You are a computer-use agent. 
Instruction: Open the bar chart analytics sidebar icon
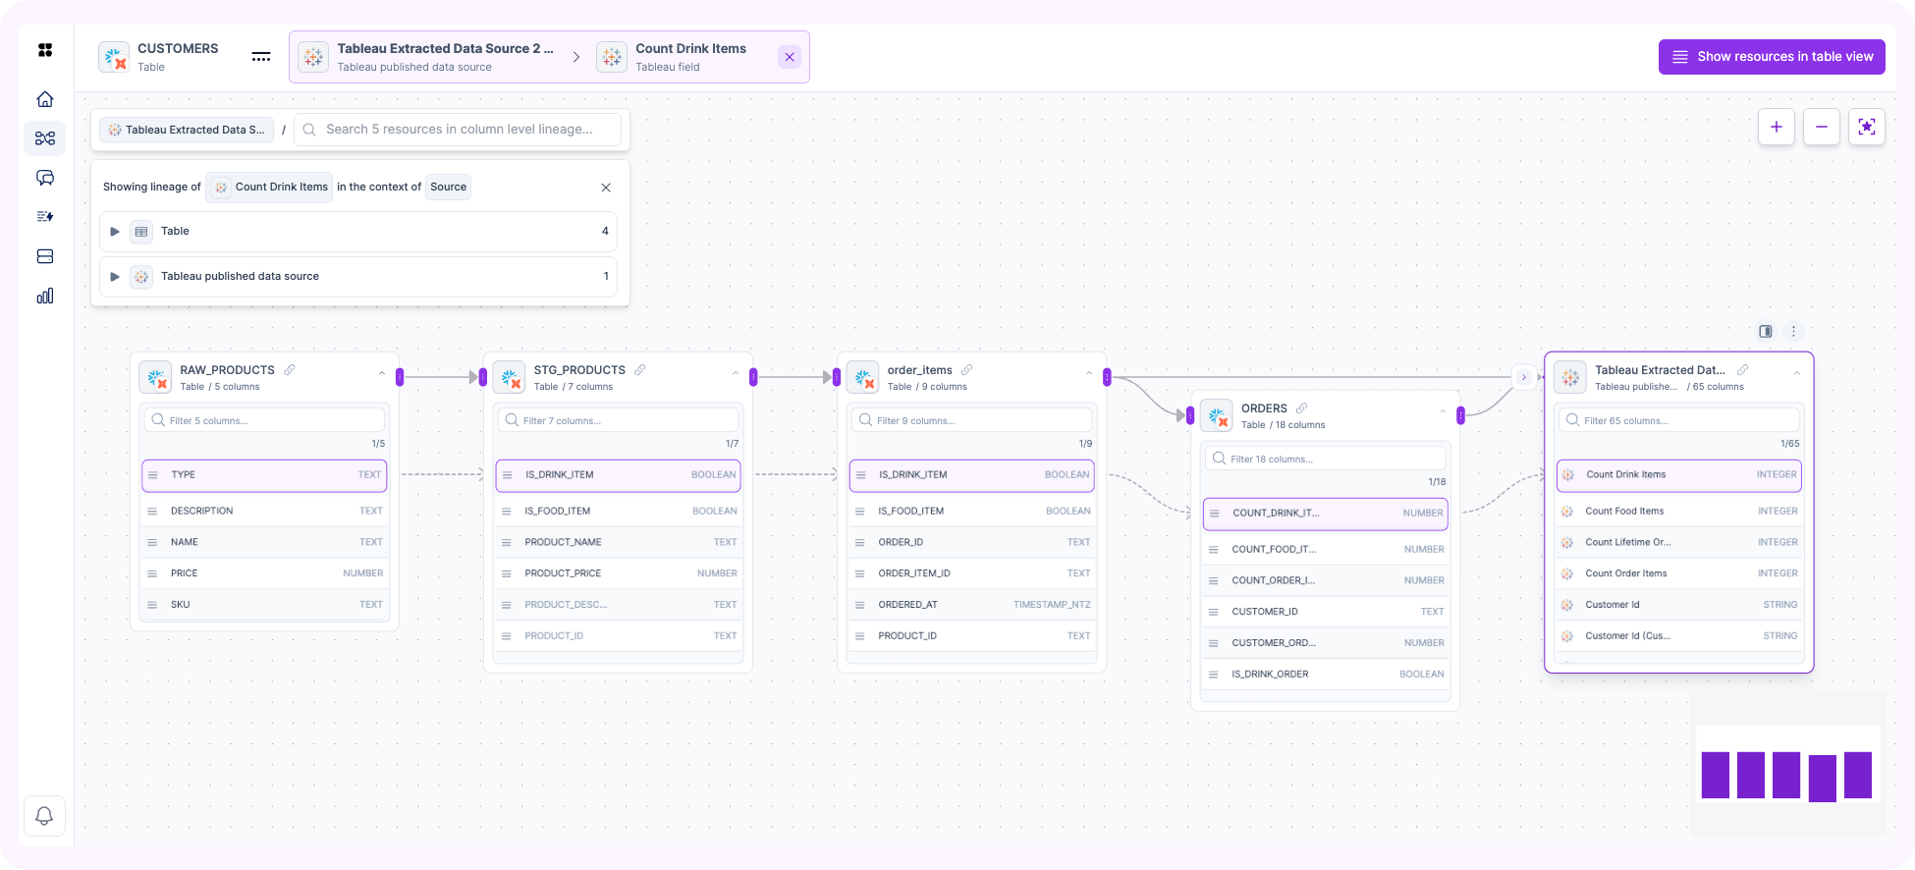(x=44, y=296)
